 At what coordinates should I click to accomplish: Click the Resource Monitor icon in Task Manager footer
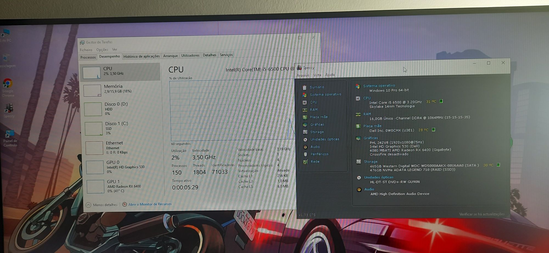click(125, 204)
